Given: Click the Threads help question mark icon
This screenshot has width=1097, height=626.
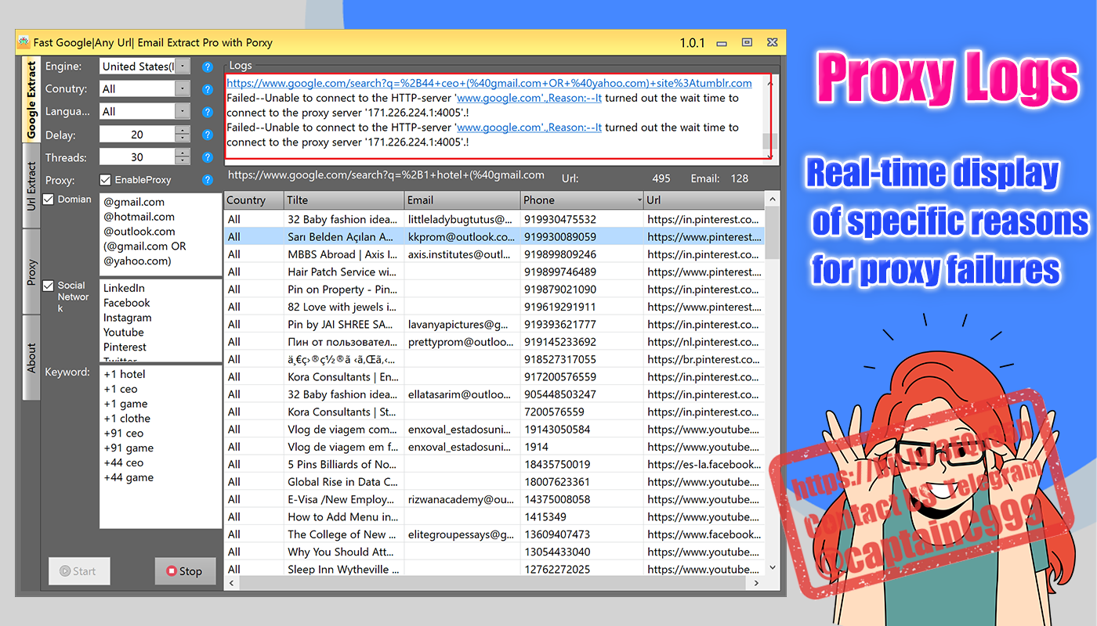Looking at the screenshot, I should click(x=207, y=156).
